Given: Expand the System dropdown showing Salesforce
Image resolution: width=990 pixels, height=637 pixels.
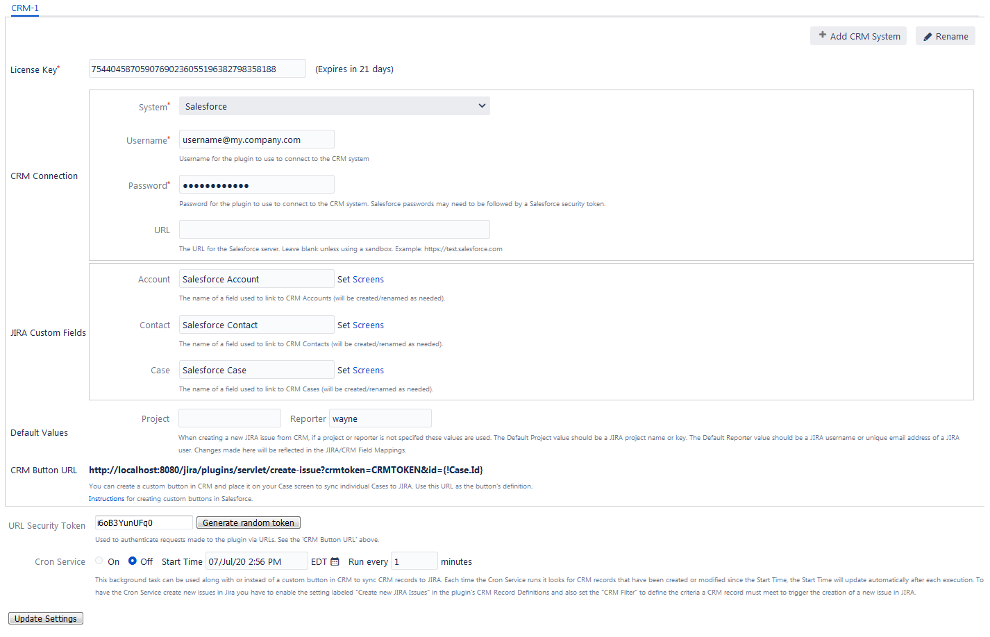Looking at the screenshot, I should pos(334,106).
